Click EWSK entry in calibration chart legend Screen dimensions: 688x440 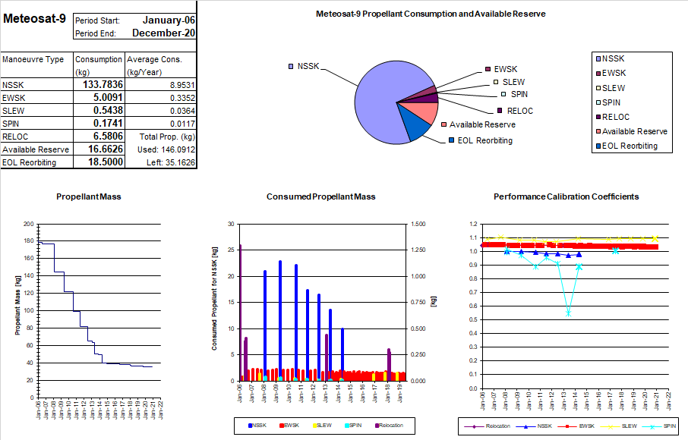[x=576, y=426]
